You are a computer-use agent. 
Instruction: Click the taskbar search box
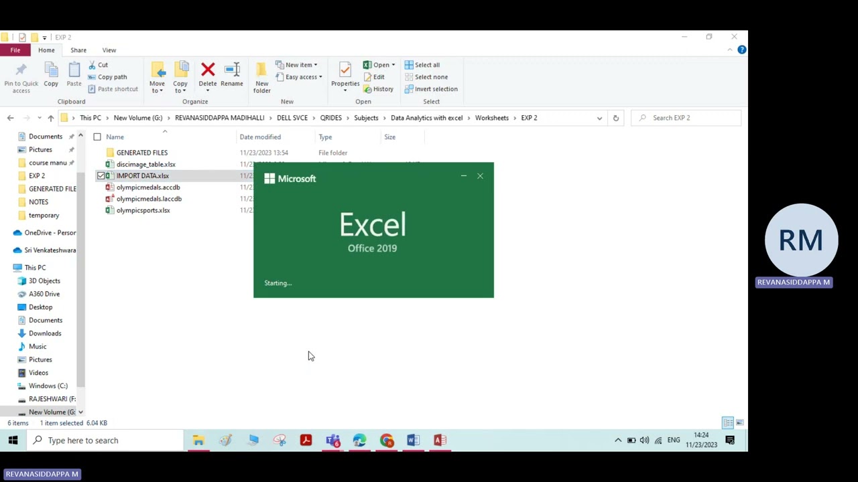106,440
